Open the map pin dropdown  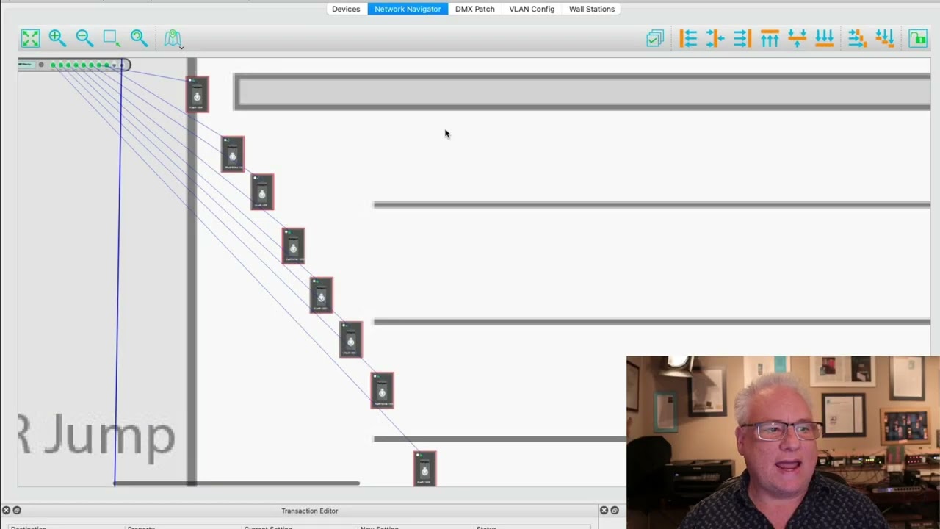[173, 39]
